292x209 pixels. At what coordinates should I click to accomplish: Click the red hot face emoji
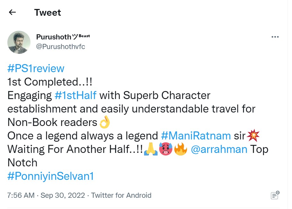[x=166, y=149]
